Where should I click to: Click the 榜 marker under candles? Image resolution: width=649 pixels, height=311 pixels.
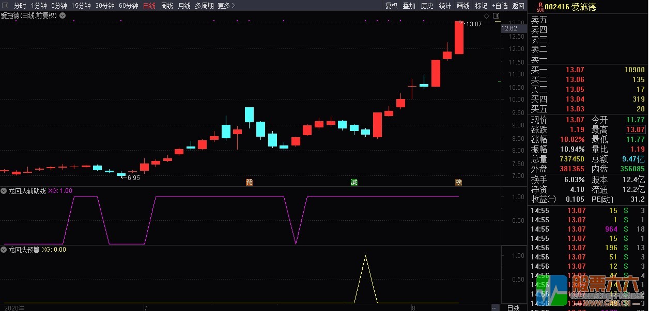click(458, 182)
